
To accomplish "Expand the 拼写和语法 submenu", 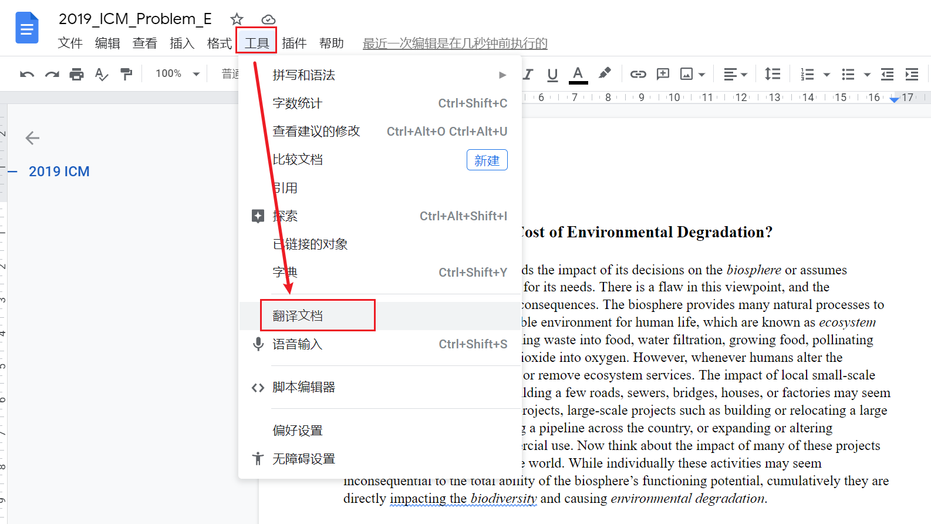I will [380, 75].
